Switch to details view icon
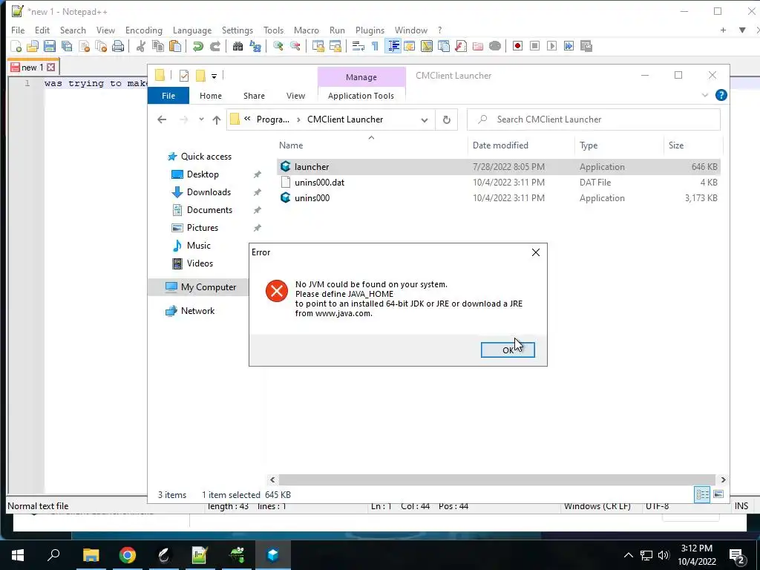Image resolution: width=760 pixels, height=570 pixels. 702,494
